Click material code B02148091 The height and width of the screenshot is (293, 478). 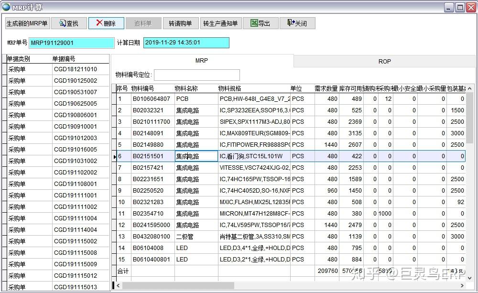pyautogui.click(x=148, y=133)
